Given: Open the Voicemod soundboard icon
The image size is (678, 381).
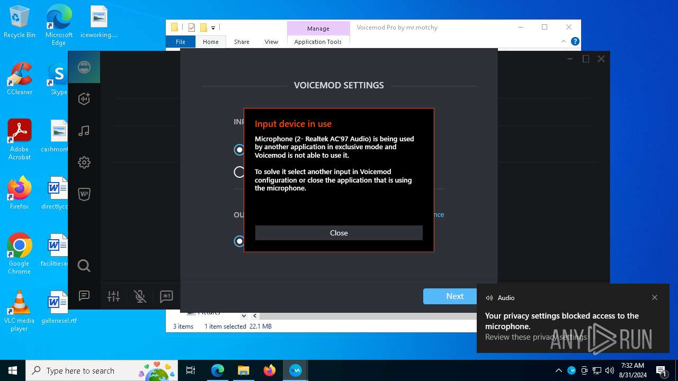Looking at the screenshot, I should tap(84, 99).
